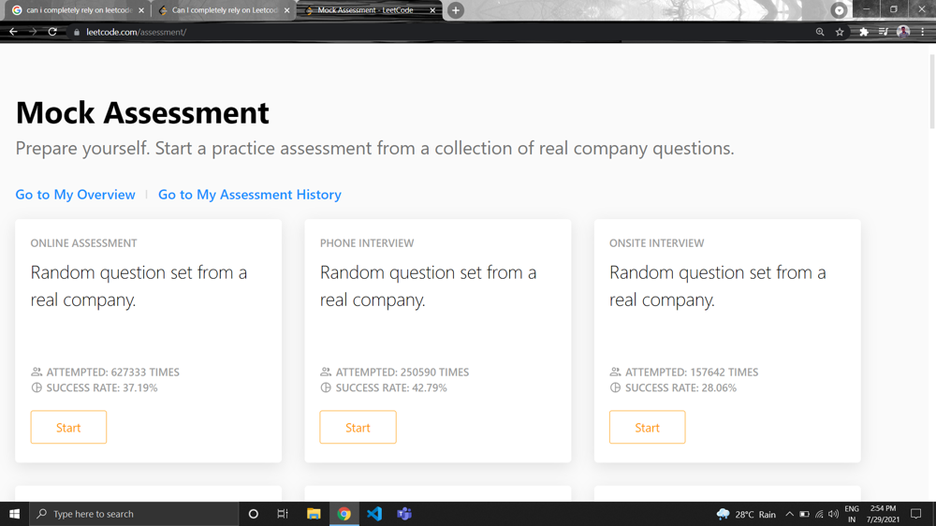Switch to Google search 'can i completely rely' tab
This screenshot has width=936, height=526.
78,10
